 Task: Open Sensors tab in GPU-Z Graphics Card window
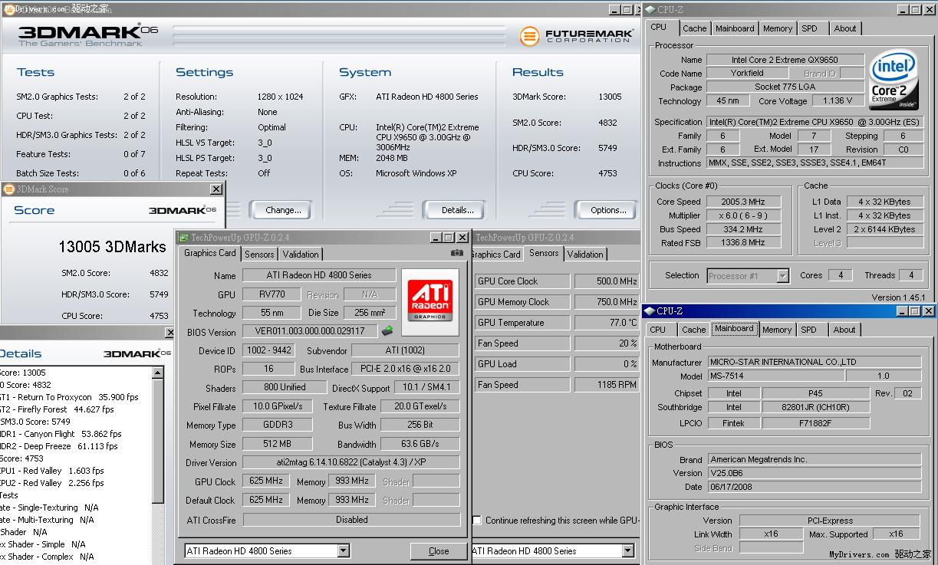coord(259,255)
